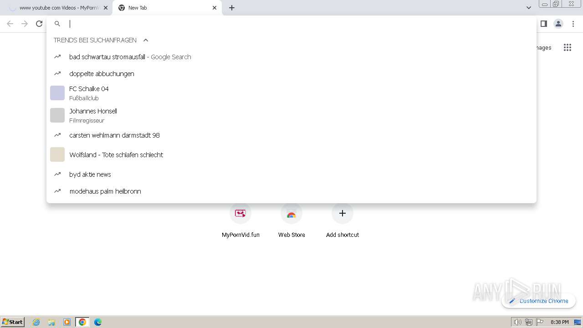Reload the page with the refresh icon
Screen dimensions: 583x328
click(39, 24)
